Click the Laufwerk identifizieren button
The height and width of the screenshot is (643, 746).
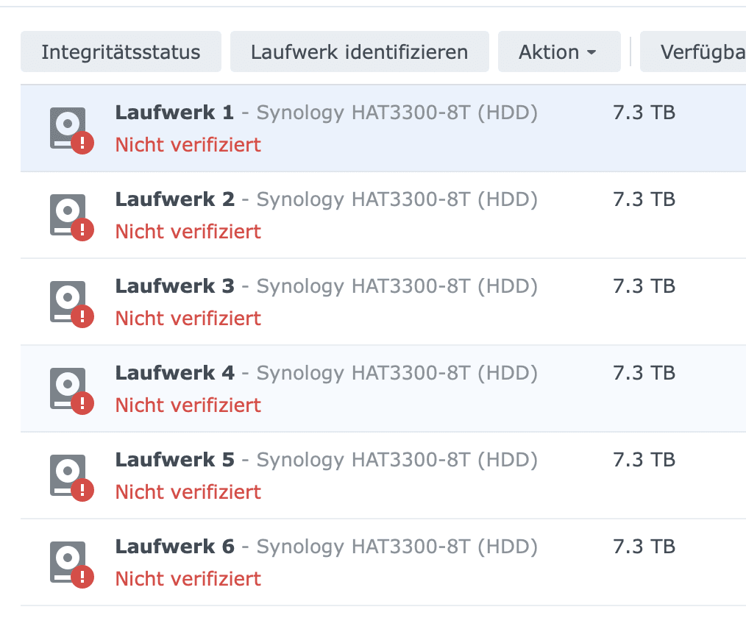click(359, 52)
